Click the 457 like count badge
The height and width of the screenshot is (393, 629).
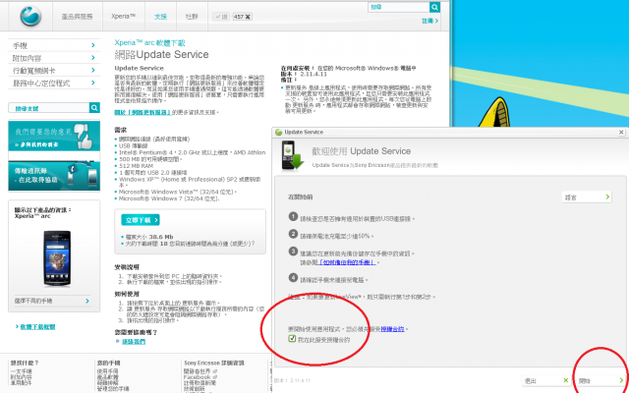point(242,17)
